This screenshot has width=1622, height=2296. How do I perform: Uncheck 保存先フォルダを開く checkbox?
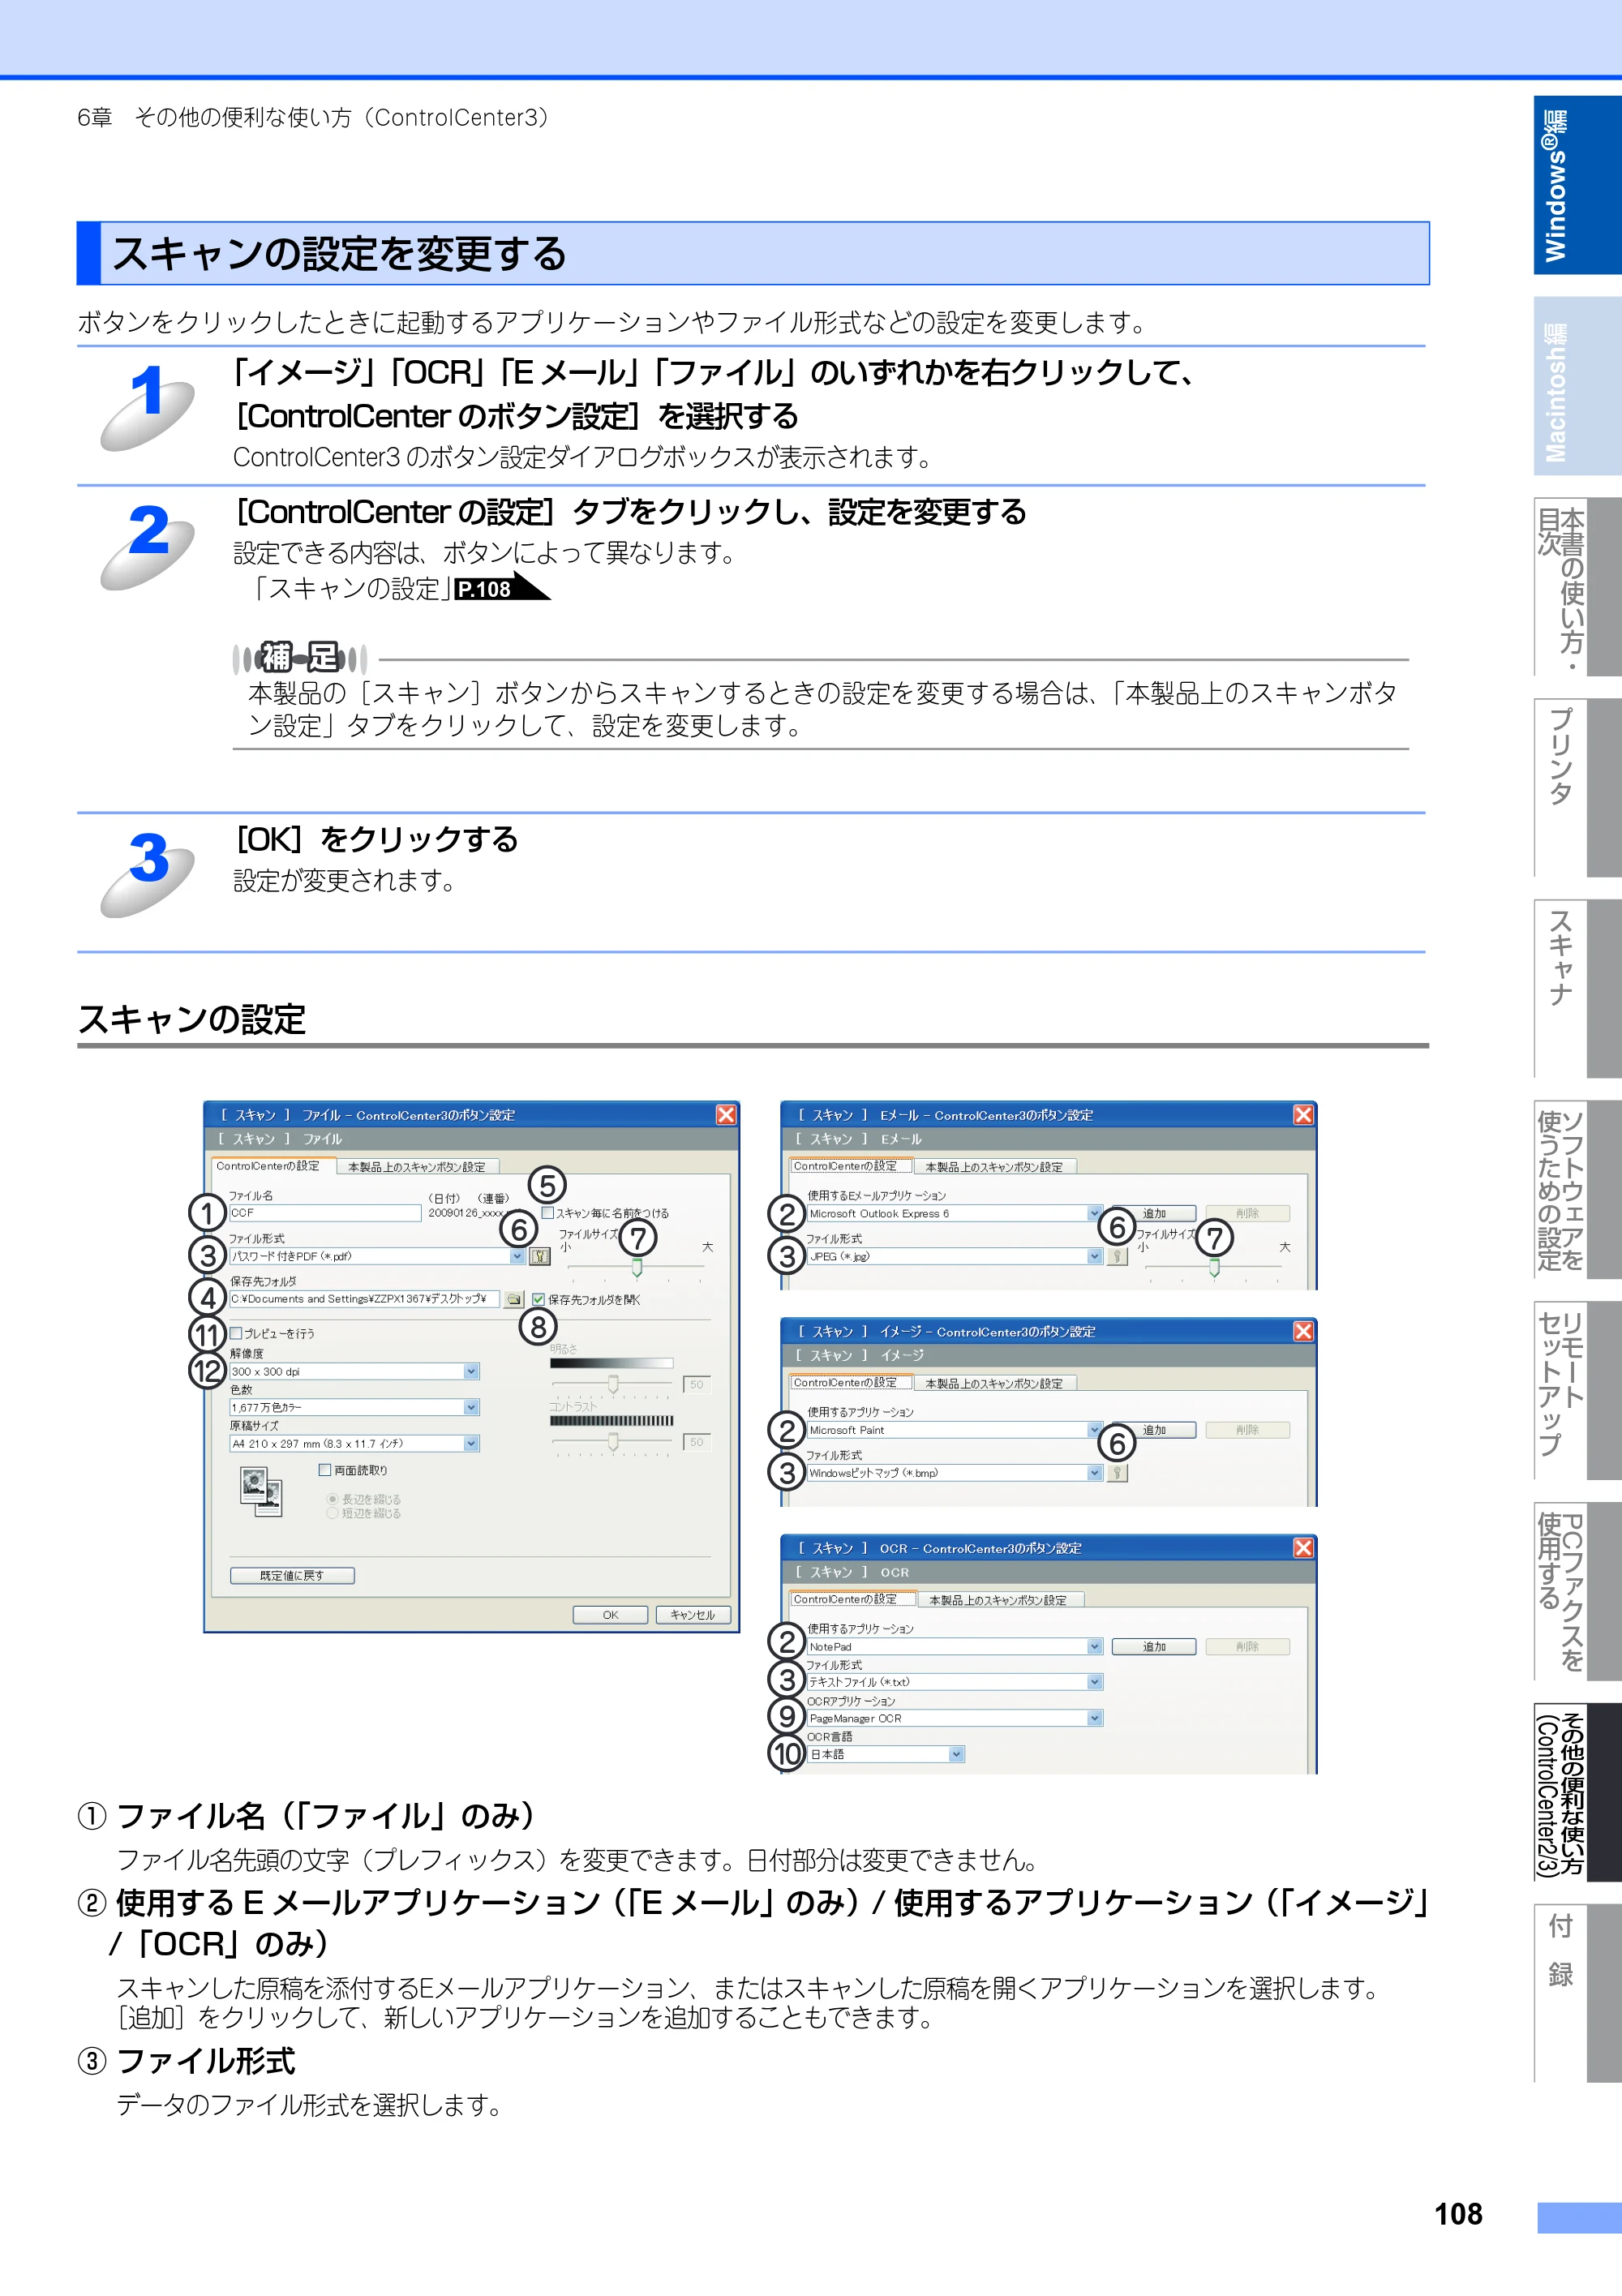(x=538, y=1299)
